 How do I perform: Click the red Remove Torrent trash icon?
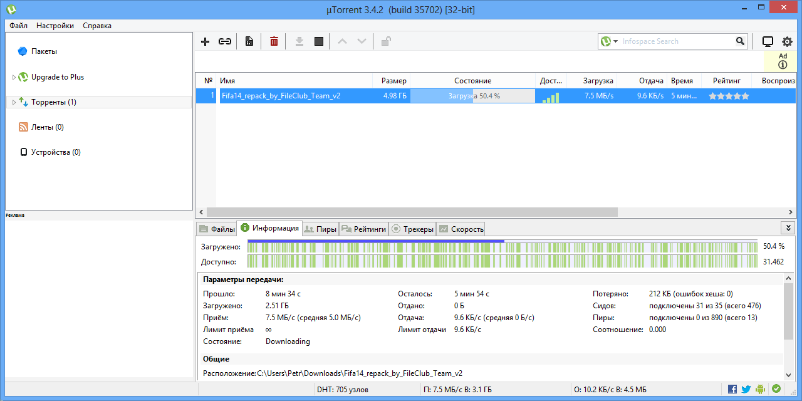[274, 41]
